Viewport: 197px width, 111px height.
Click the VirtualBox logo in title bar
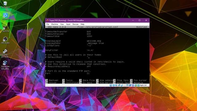[x=47, y=20]
